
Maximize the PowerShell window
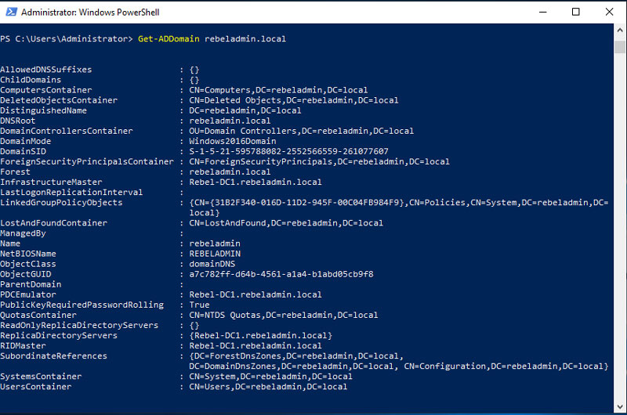click(576, 12)
